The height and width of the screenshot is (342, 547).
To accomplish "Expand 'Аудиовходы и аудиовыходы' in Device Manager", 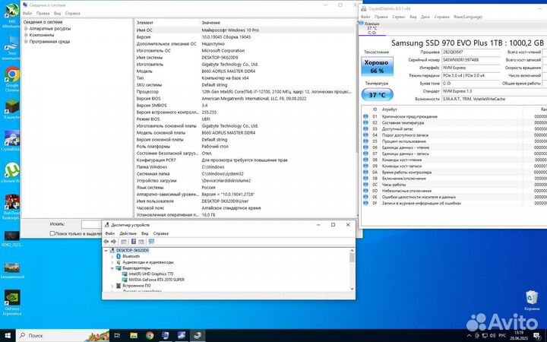I will tap(112, 262).
